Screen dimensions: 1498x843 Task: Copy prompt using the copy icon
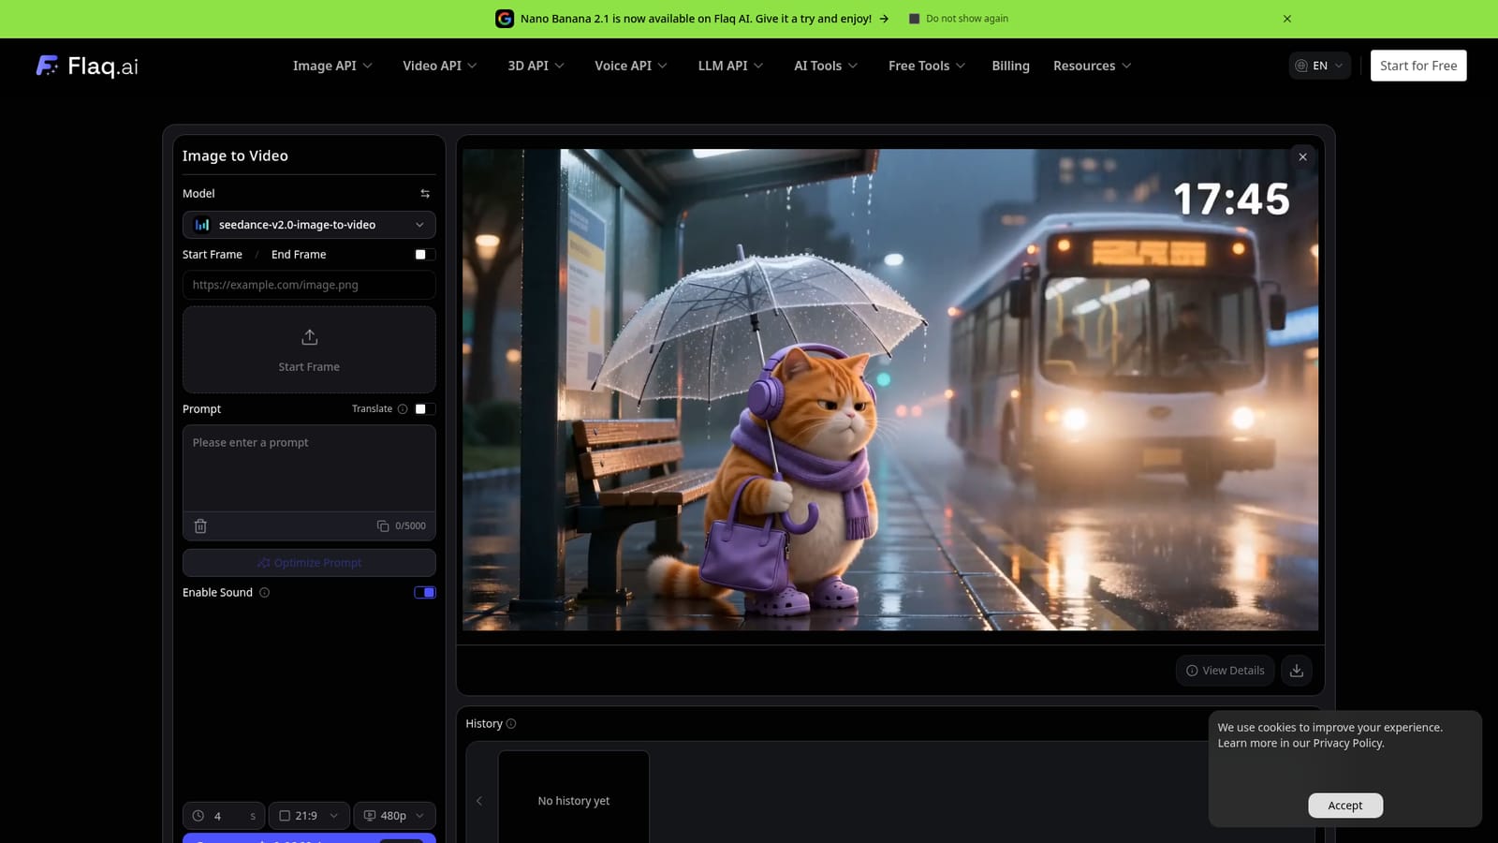tap(383, 526)
